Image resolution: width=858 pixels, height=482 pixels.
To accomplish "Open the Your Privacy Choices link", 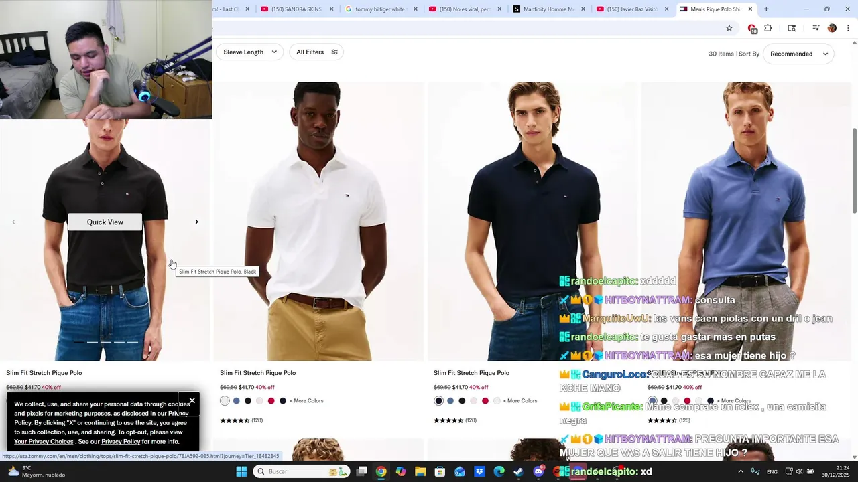I will pos(44,442).
